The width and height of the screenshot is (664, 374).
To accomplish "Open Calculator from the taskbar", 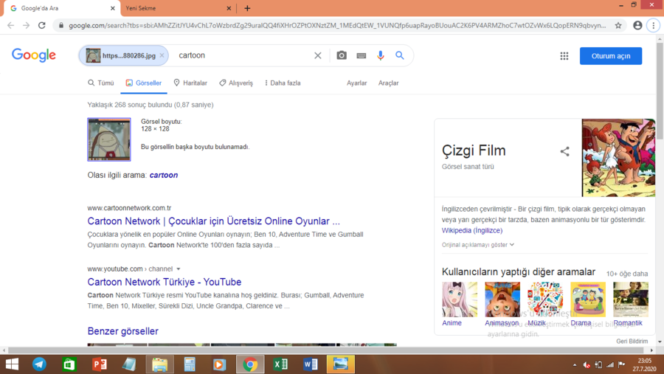I will 190,364.
